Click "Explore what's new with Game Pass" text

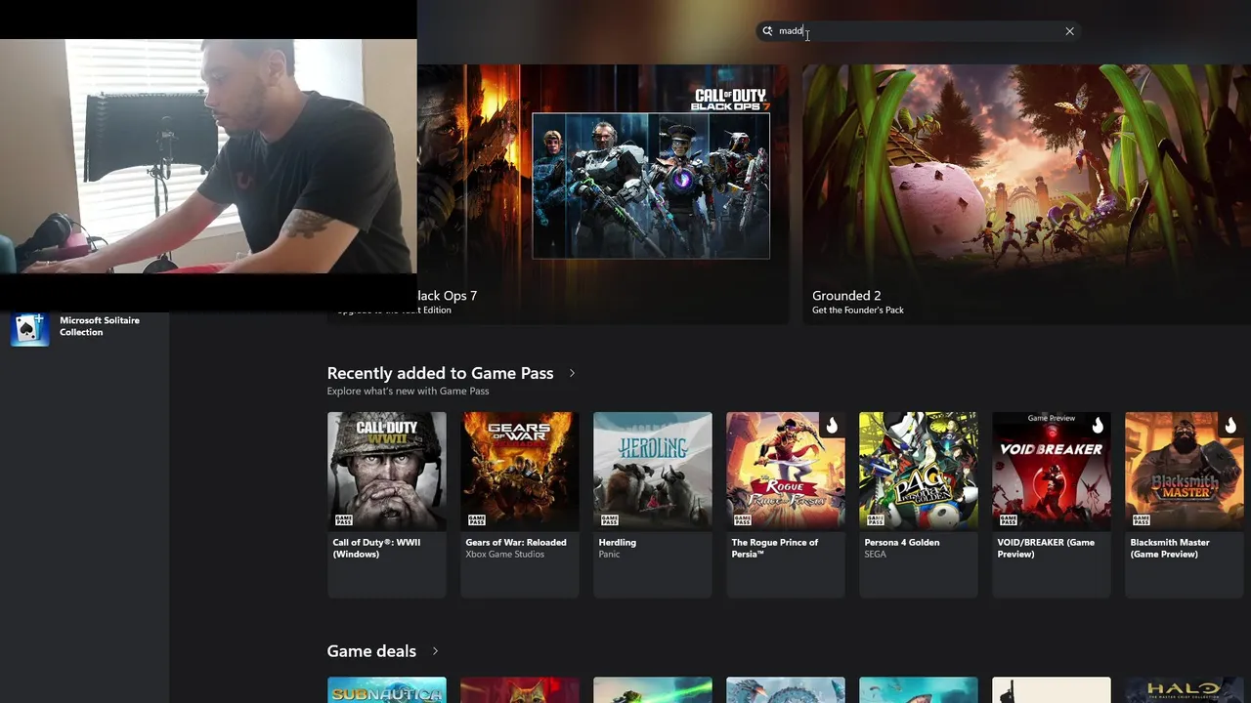point(408,392)
